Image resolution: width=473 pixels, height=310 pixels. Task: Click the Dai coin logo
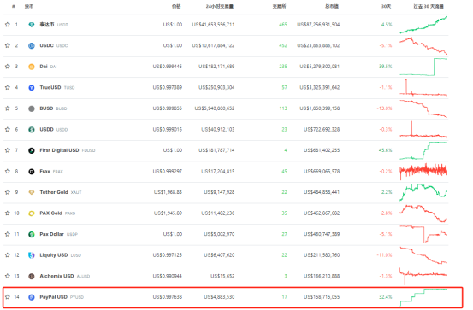click(32, 67)
